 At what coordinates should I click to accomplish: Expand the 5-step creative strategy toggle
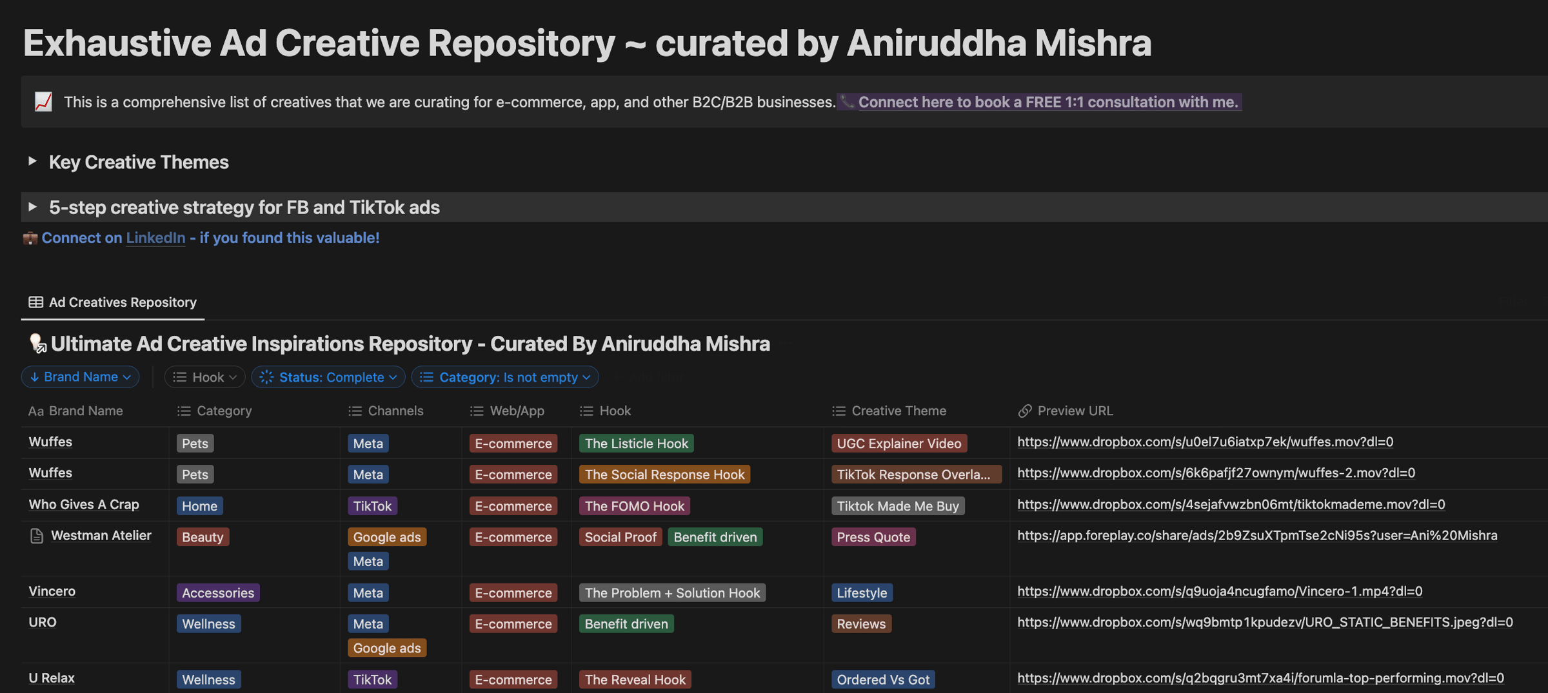click(x=32, y=207)
